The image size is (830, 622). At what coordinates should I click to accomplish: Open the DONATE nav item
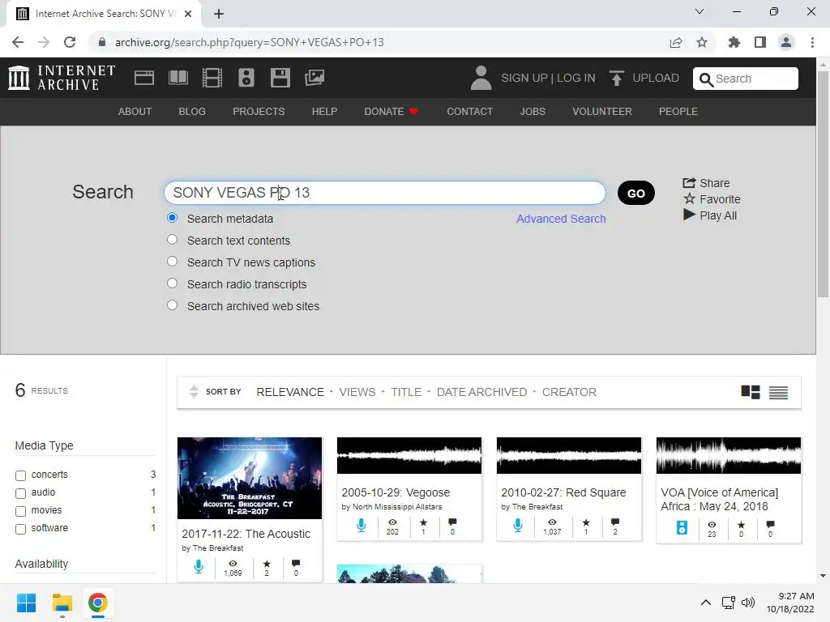tap(391, 112)
